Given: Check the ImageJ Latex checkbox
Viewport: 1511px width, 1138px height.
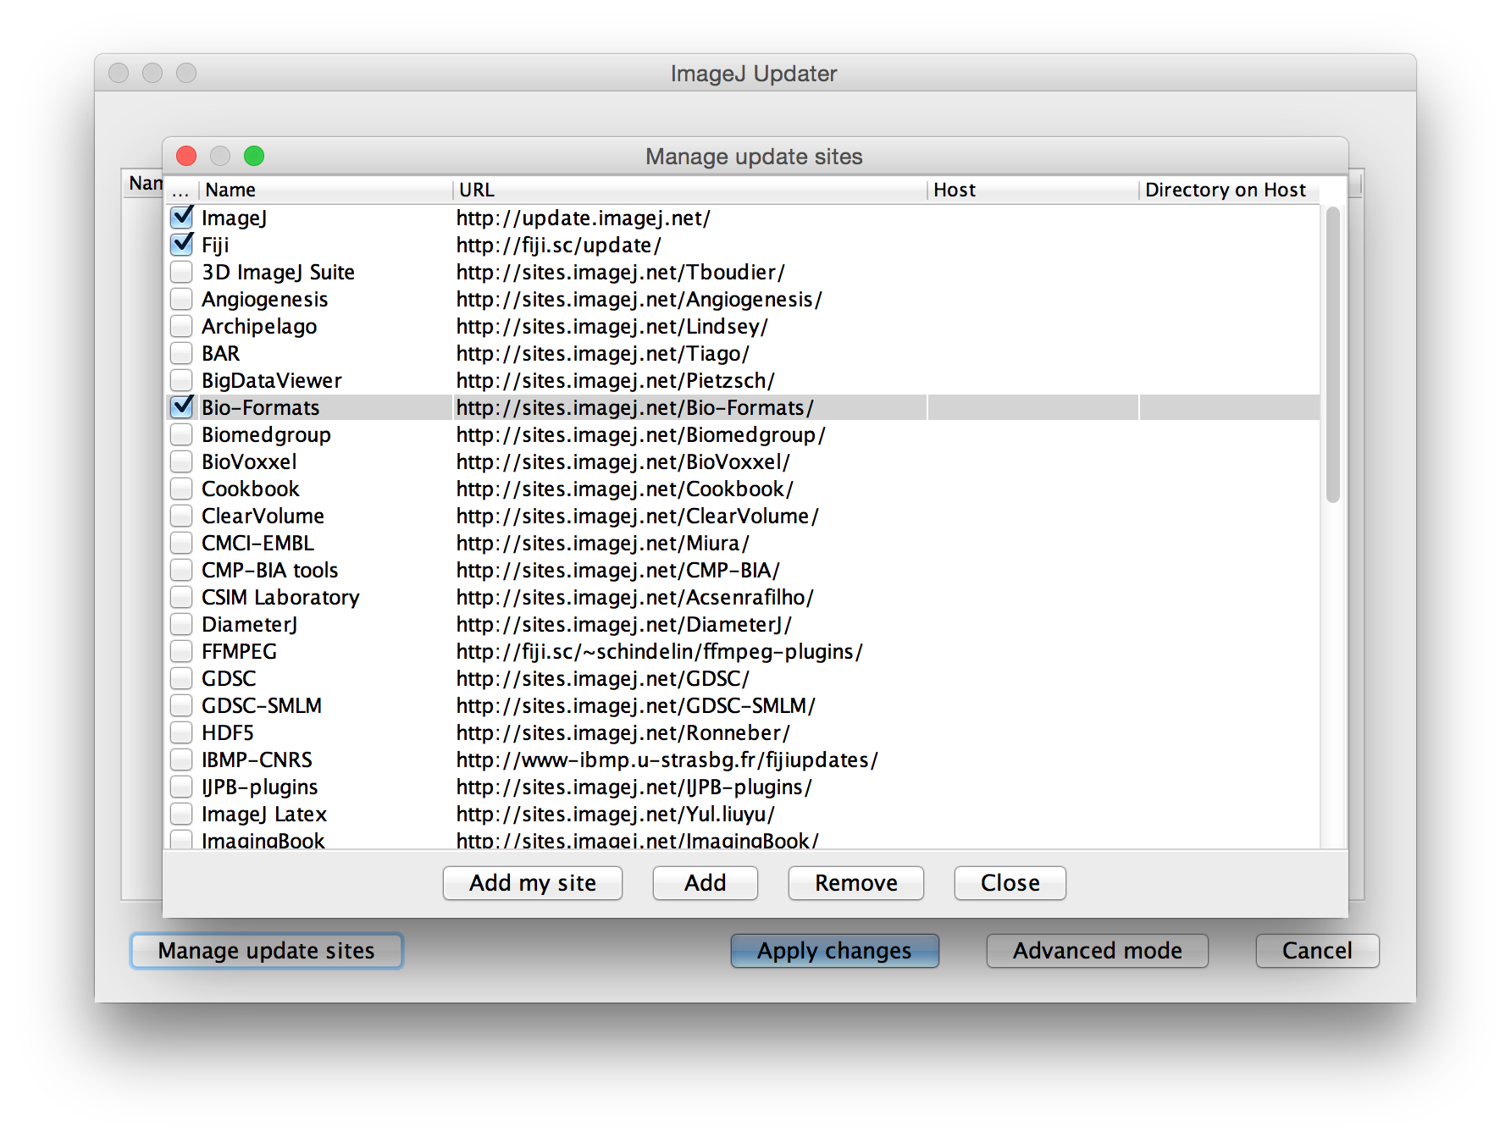Looking at the screenshot, I should click(x=181, y=814).
